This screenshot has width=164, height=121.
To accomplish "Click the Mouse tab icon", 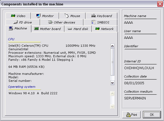I will pyautogui.click(x=66, y=16).
